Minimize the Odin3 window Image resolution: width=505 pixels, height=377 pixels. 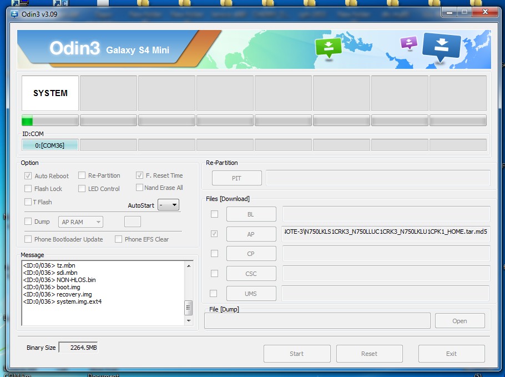(x=450, y=12)
